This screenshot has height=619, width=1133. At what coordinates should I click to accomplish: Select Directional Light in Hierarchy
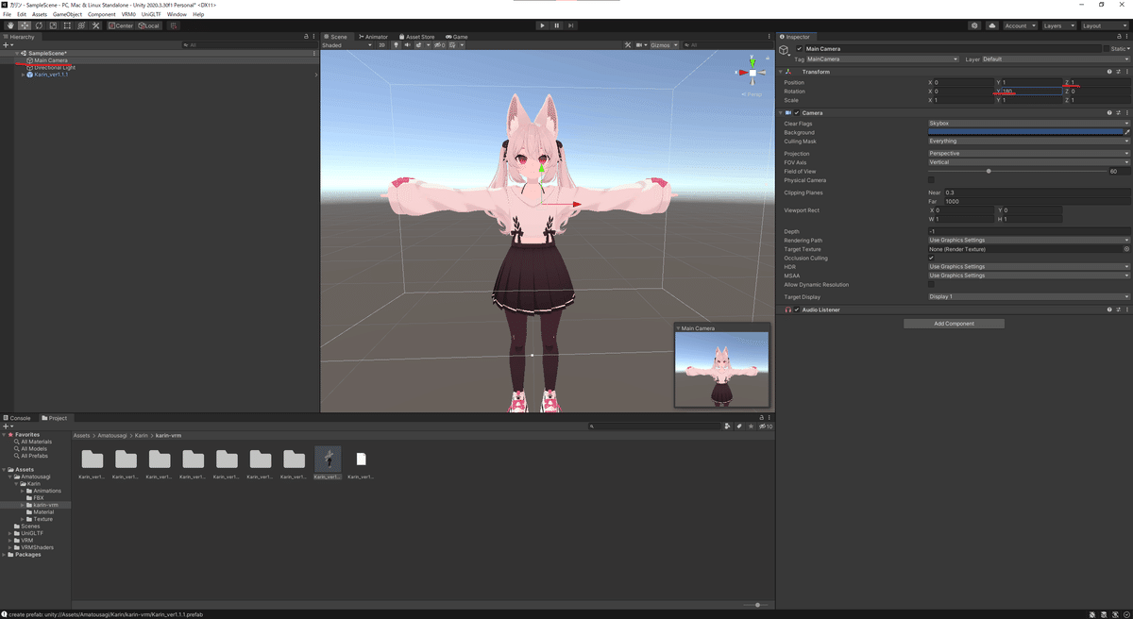[55, 68]
